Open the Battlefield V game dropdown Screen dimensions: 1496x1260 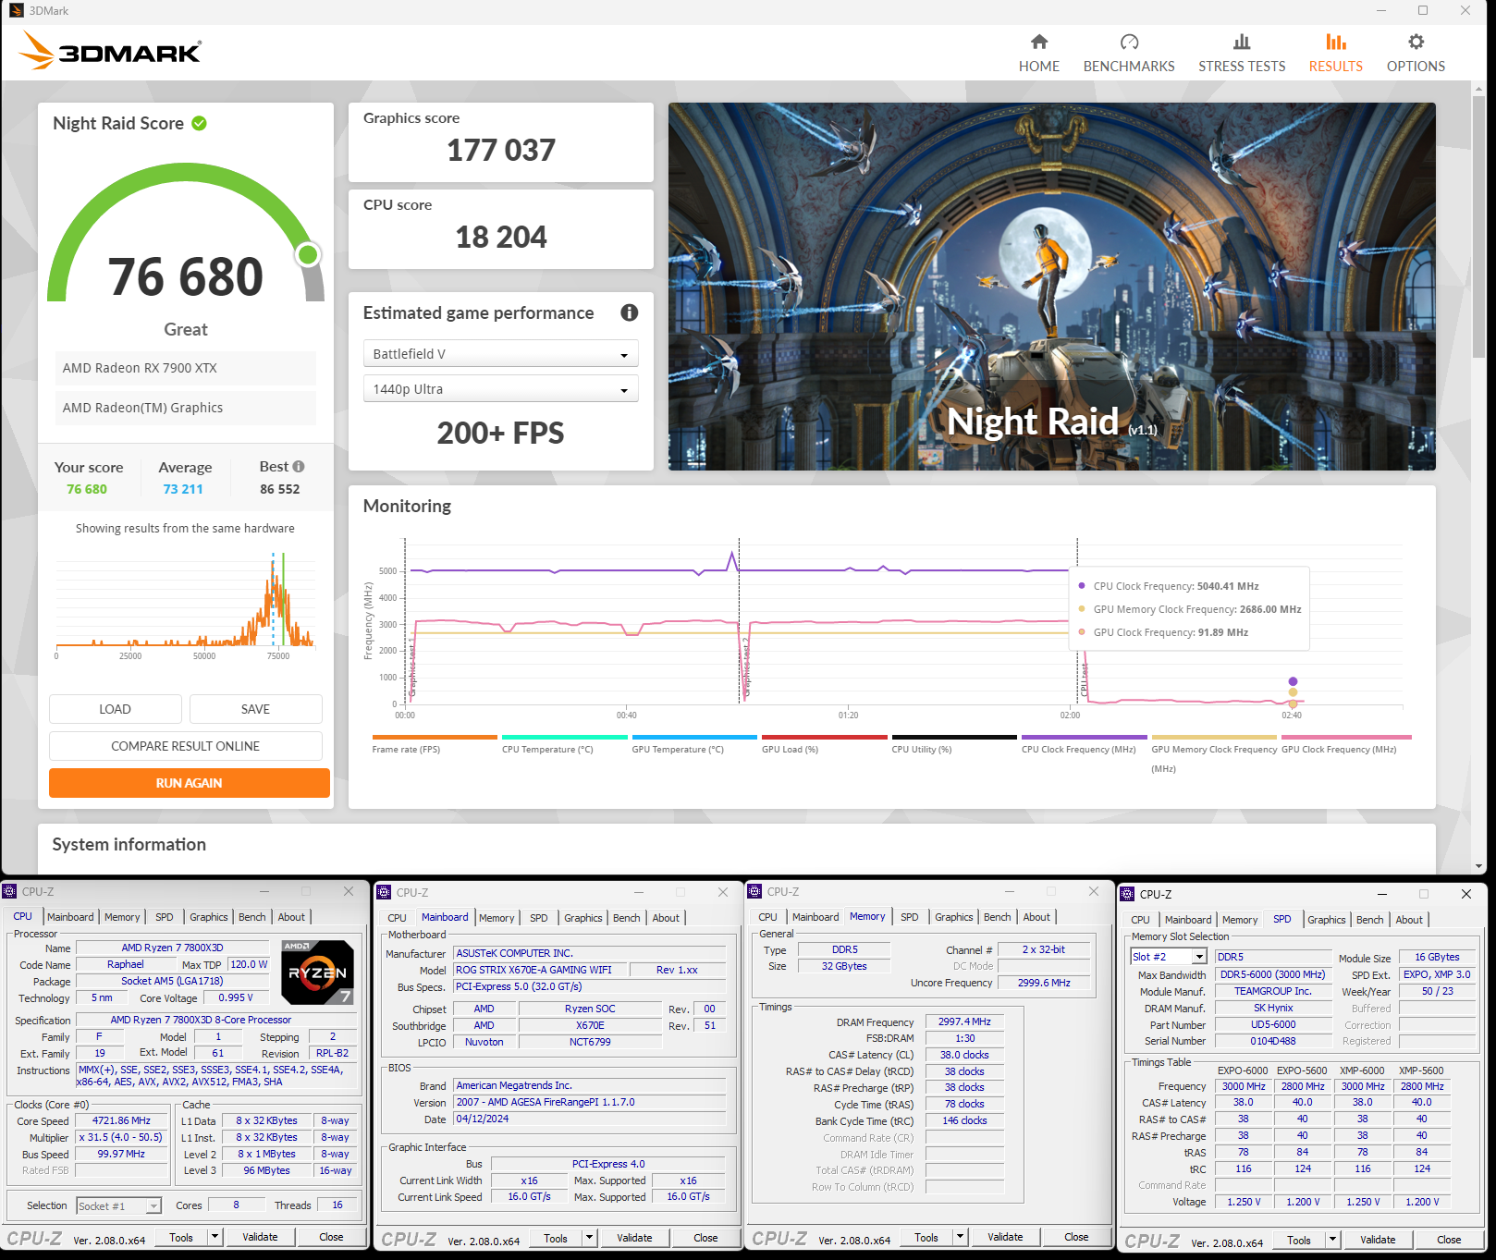click(500, 354)
